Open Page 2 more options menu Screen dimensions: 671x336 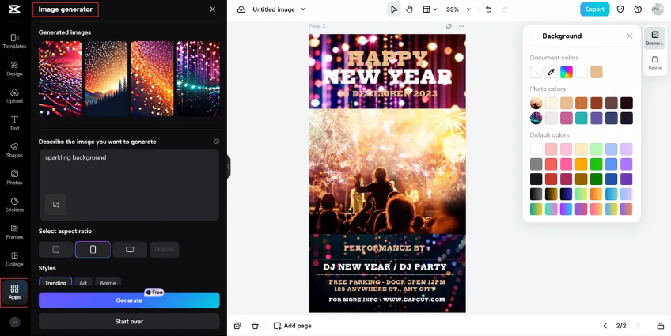click(461, 27)
